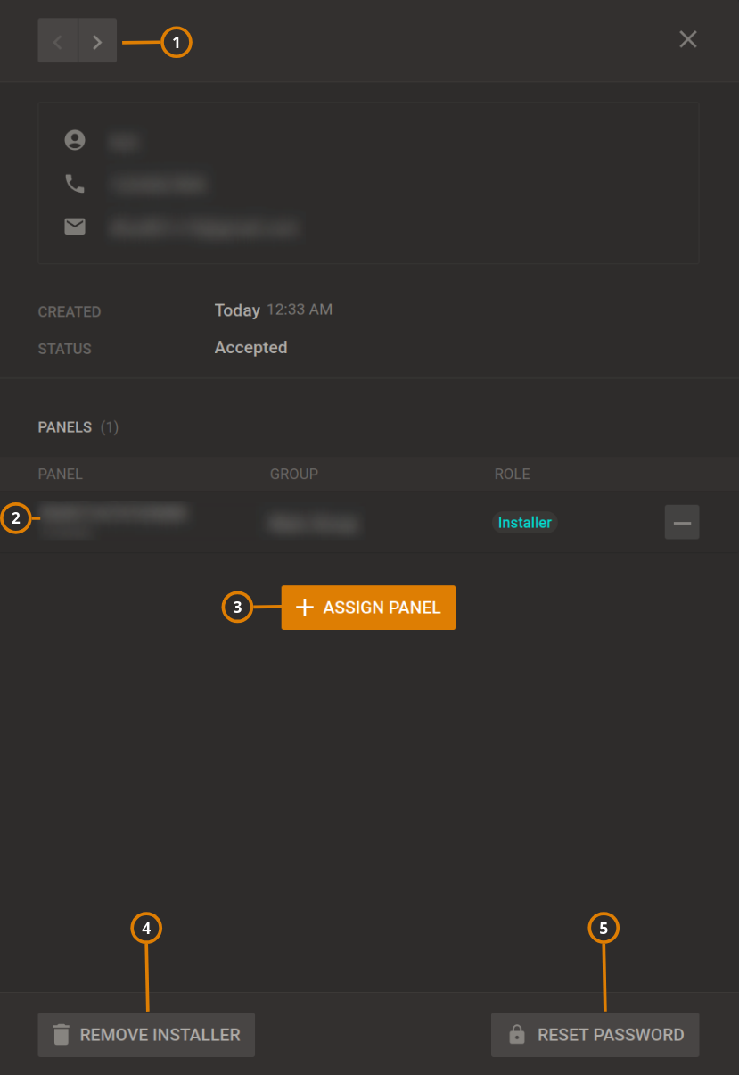Click the plus icon inside Assign Panel
Viewport: 739px width, 1075px height.
[x=305, y=608]
